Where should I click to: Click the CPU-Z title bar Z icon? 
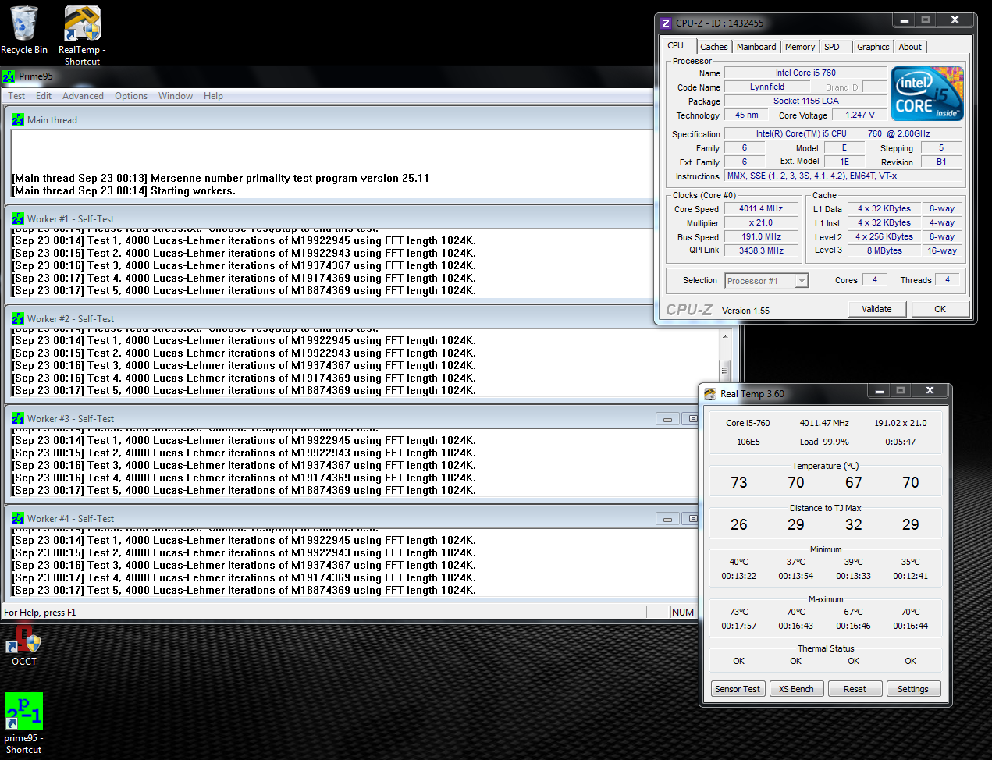[x=666, y=23]
